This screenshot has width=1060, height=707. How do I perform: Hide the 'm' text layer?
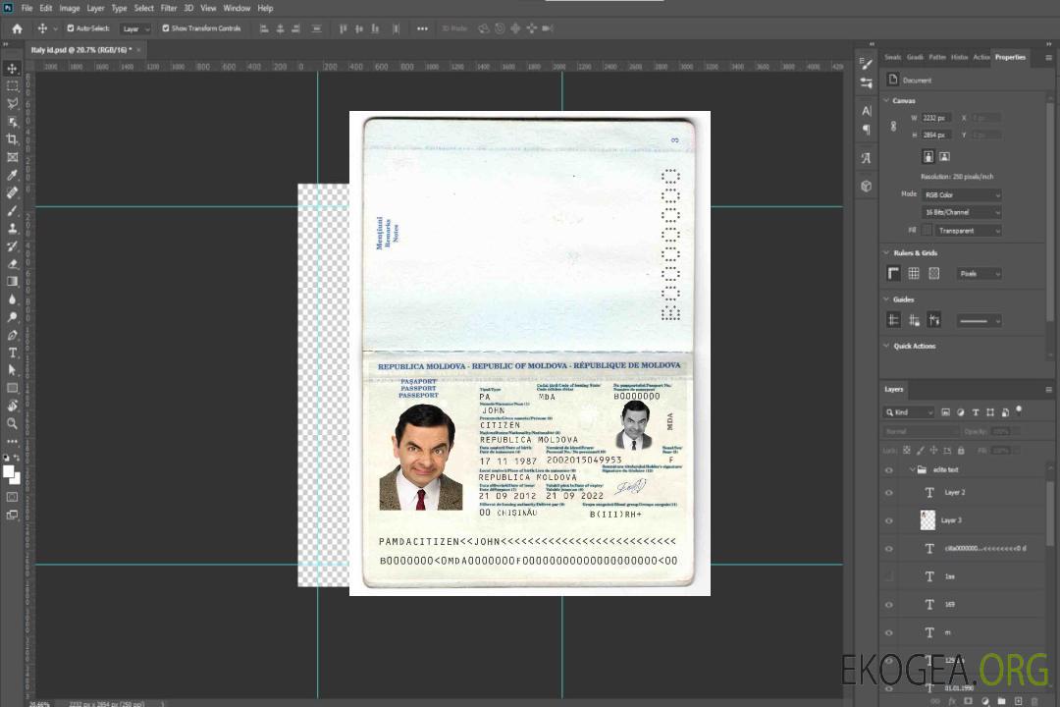(889, 632)
